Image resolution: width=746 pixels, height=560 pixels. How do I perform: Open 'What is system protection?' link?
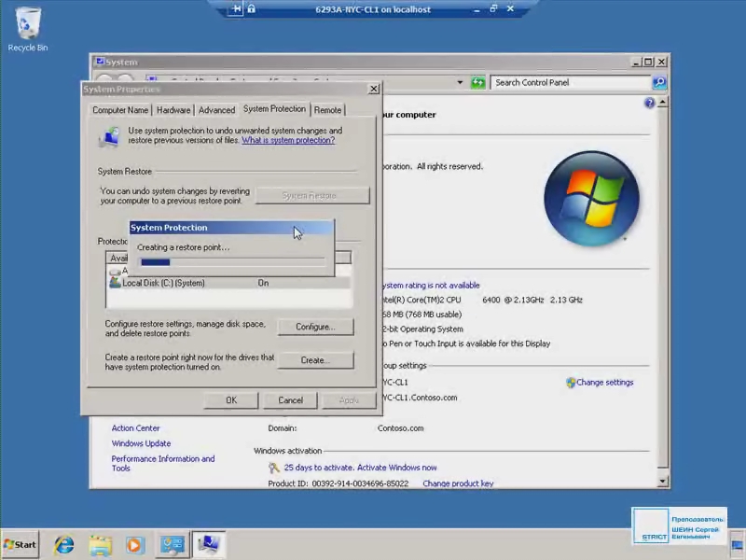point(288,141)
